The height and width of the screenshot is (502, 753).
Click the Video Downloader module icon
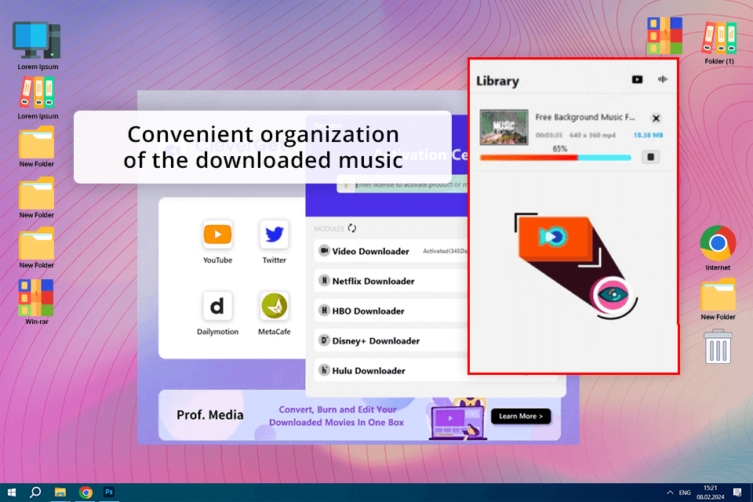[x=324, y=251]
